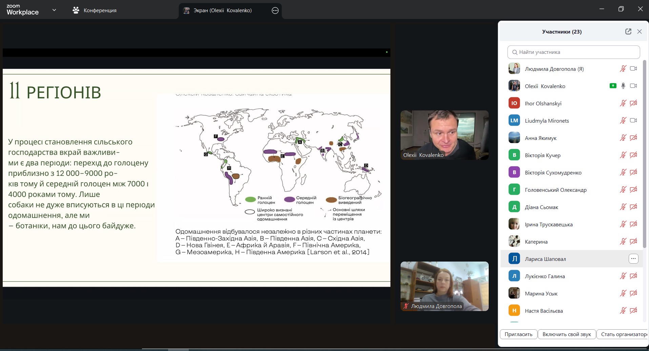Click Olexii Kovalenko's microphone icon
Screen dimensions: 649x351
tap(623, 86)
